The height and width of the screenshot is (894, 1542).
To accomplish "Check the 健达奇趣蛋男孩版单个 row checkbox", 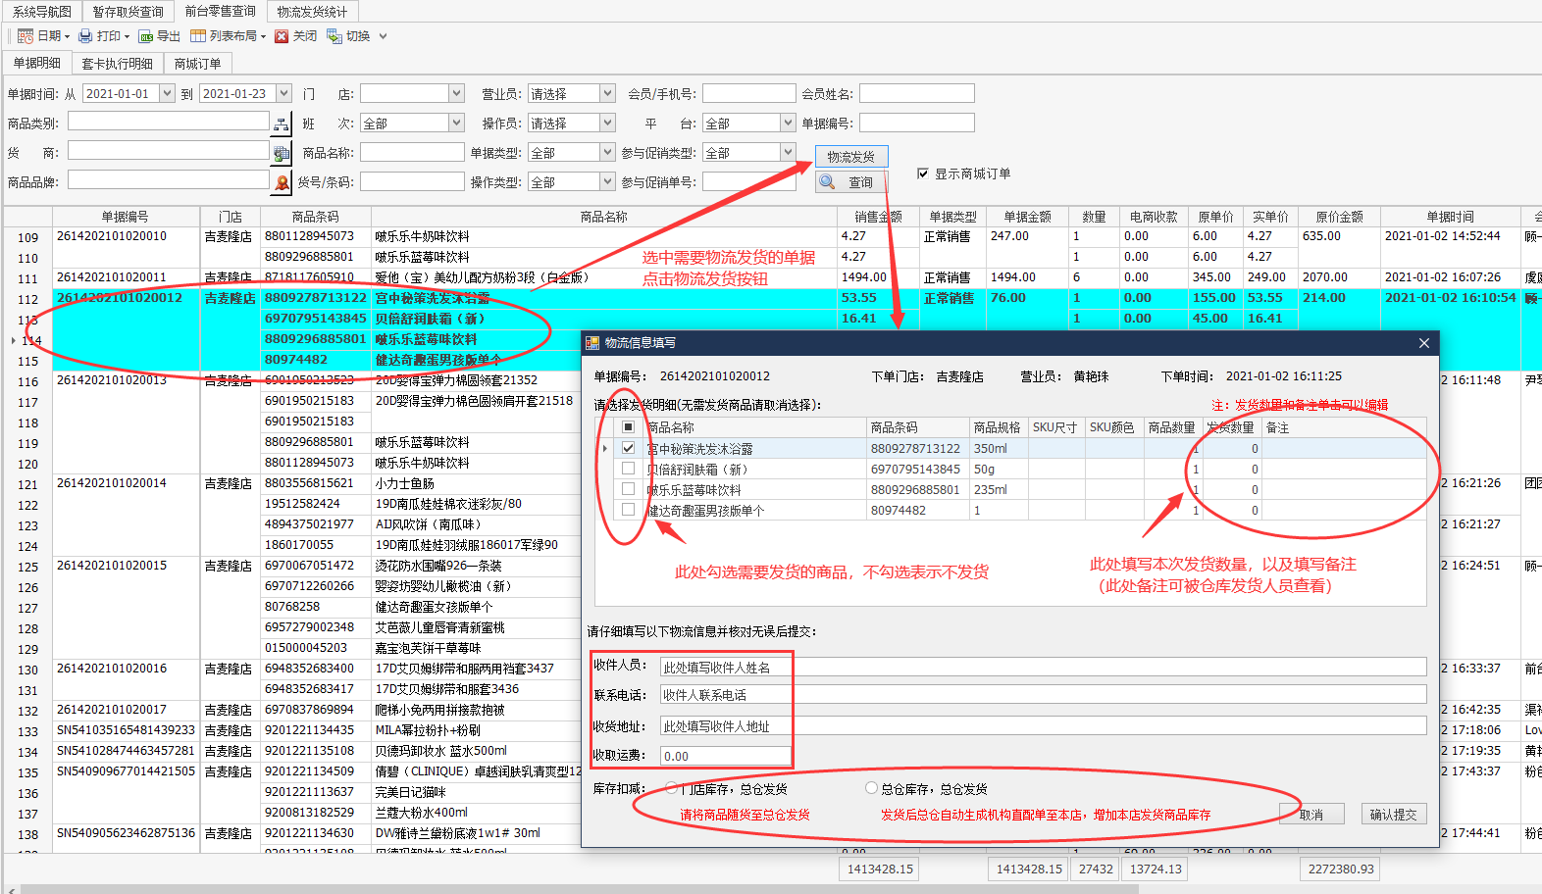I will click(x=628, y=510).
